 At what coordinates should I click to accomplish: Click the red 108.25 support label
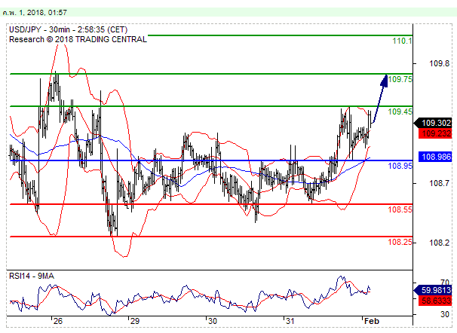coord(400,242)
